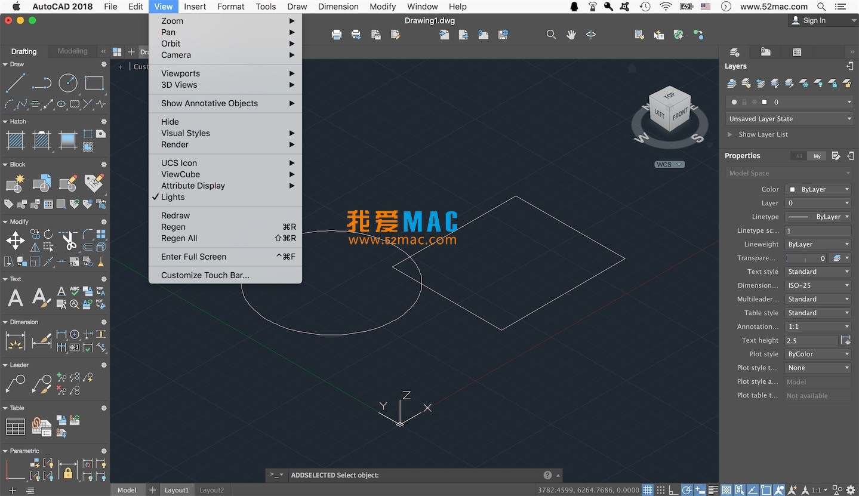Click the Multiline Text tool
Viewport: 859px width, 496px height.
pyautogui.click(x=15, y=298)
